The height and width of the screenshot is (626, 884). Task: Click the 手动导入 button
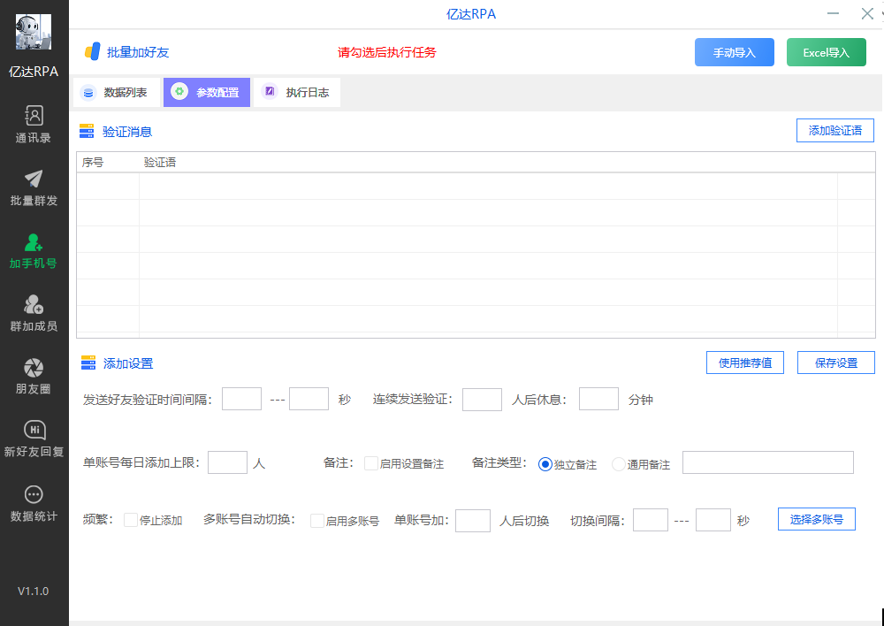(x=734, y=52)
